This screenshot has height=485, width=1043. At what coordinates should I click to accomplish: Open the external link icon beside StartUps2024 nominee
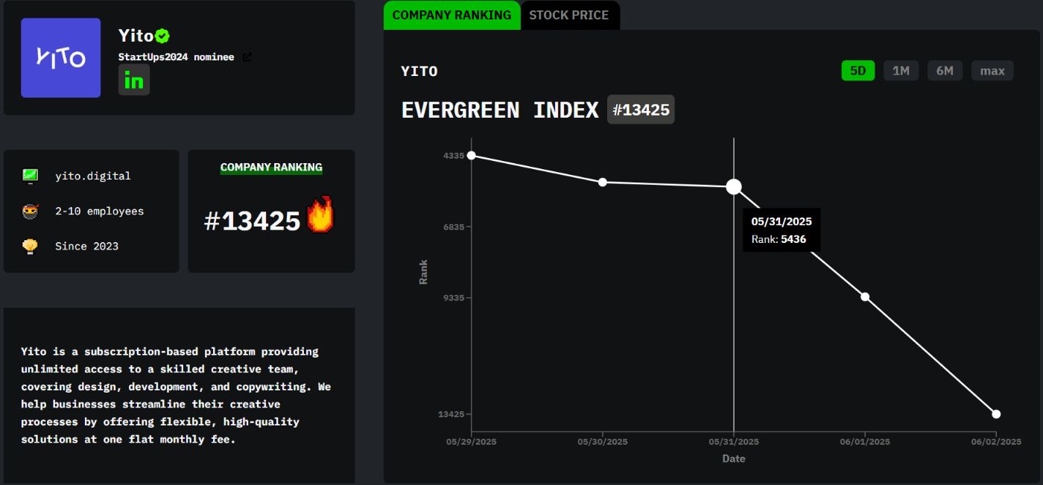coord(247,57)
